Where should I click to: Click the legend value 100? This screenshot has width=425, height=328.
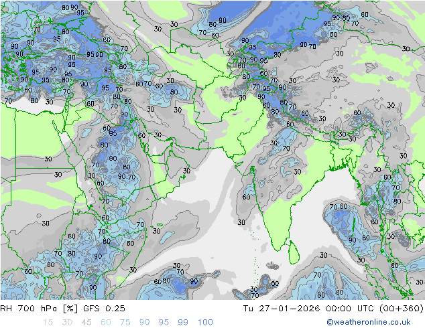(205, 323)
